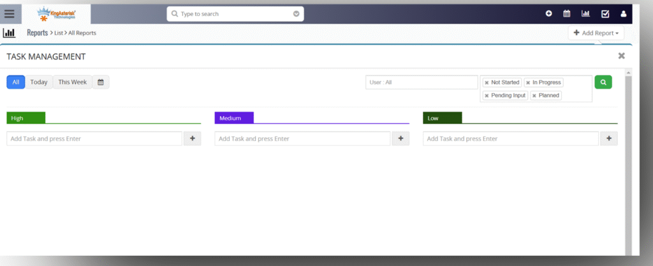The height and width of the screenshot is (266, 653).
Task: Click the TASK MANAGEMENT title
Action: (46, 57)
